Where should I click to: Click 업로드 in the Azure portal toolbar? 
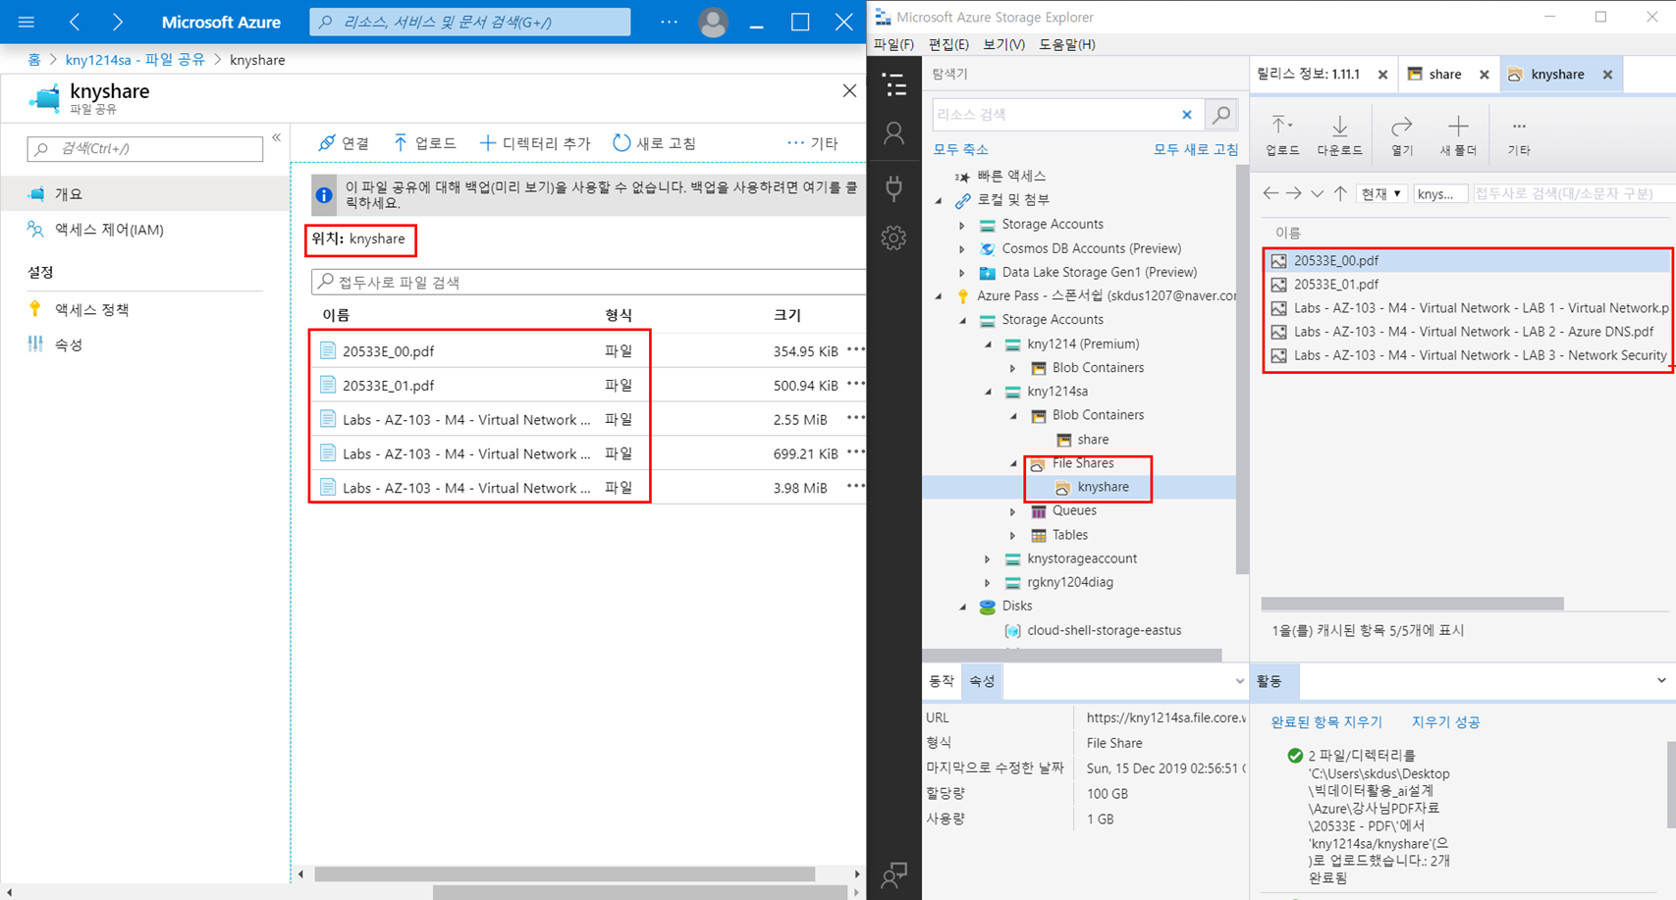pos(424,143)
